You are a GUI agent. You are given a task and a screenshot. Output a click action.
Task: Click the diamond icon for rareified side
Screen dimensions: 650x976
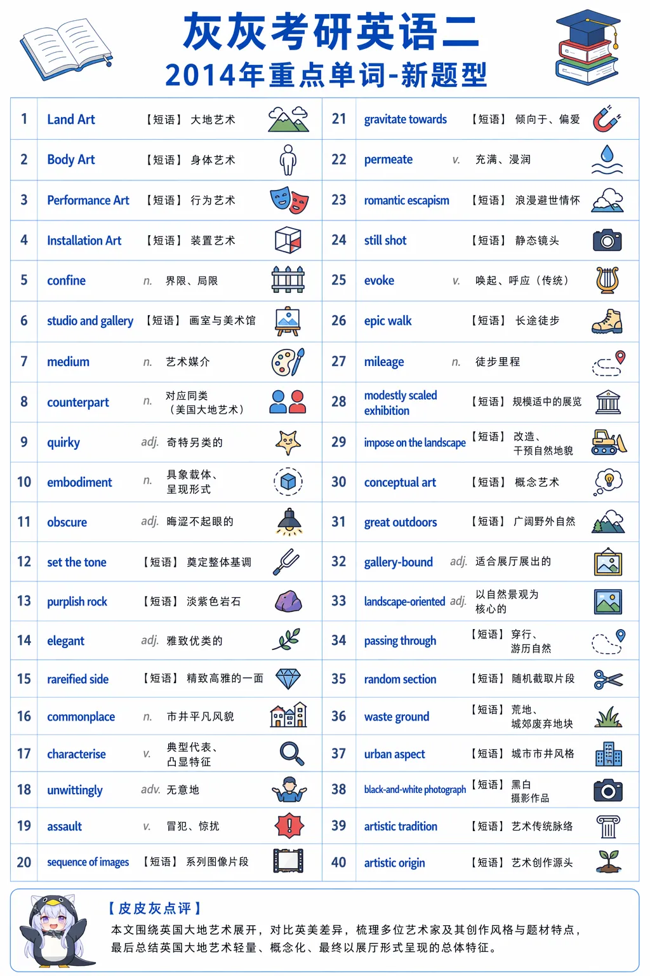[x=288, y=679]
